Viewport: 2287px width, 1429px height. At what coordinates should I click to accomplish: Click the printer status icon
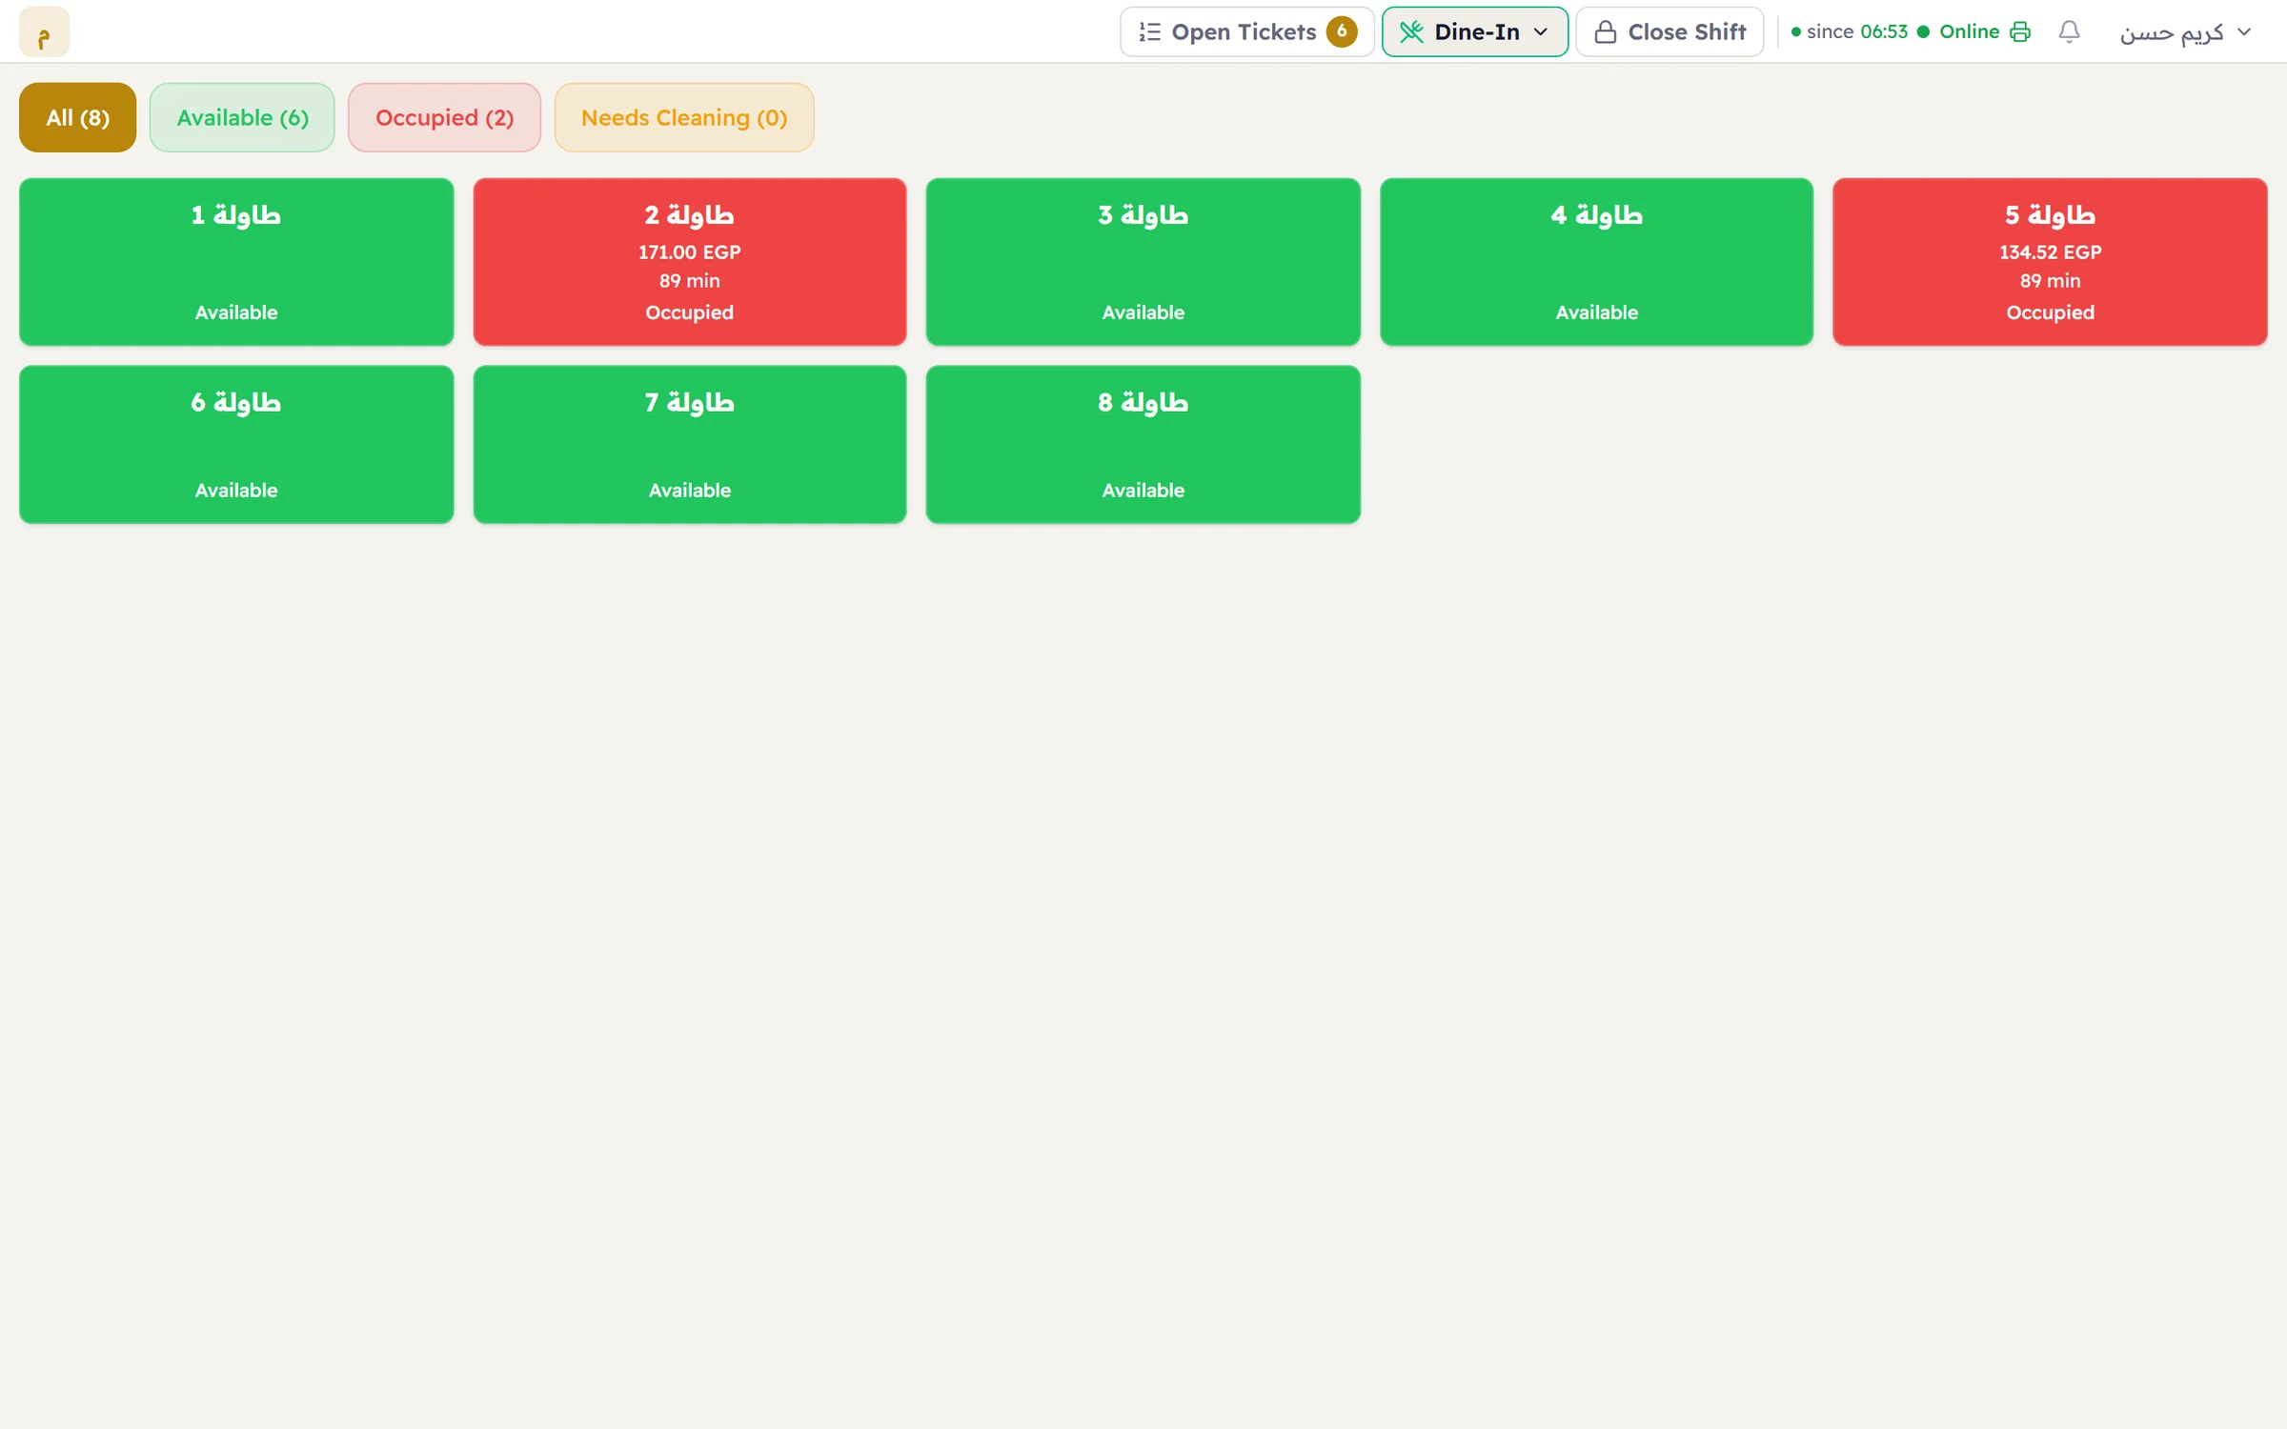point(2020,31)
